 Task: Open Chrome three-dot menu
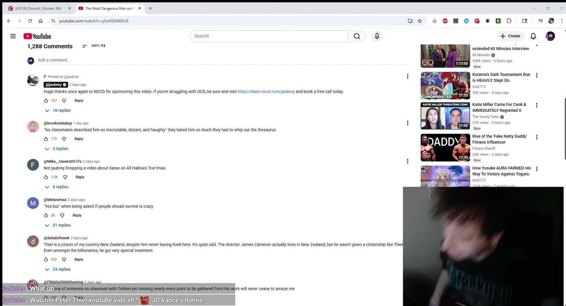[x=562, y=21]
